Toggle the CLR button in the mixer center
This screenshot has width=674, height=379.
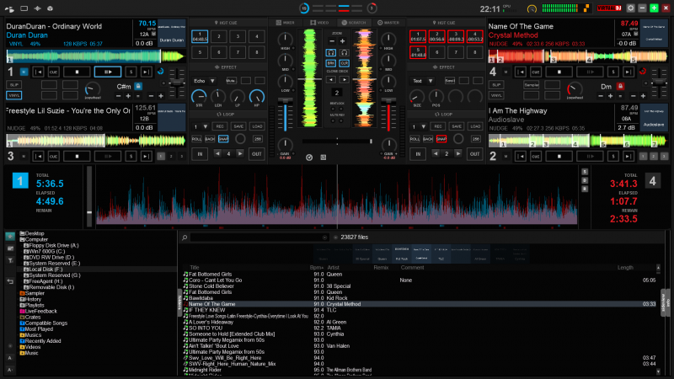[344, 63]
